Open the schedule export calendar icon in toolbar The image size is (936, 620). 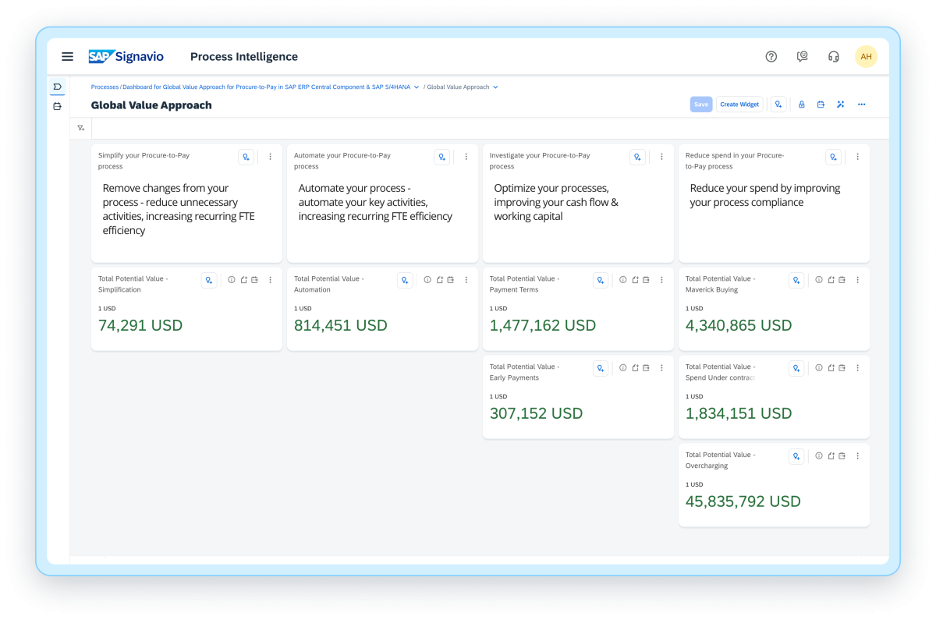821,104
